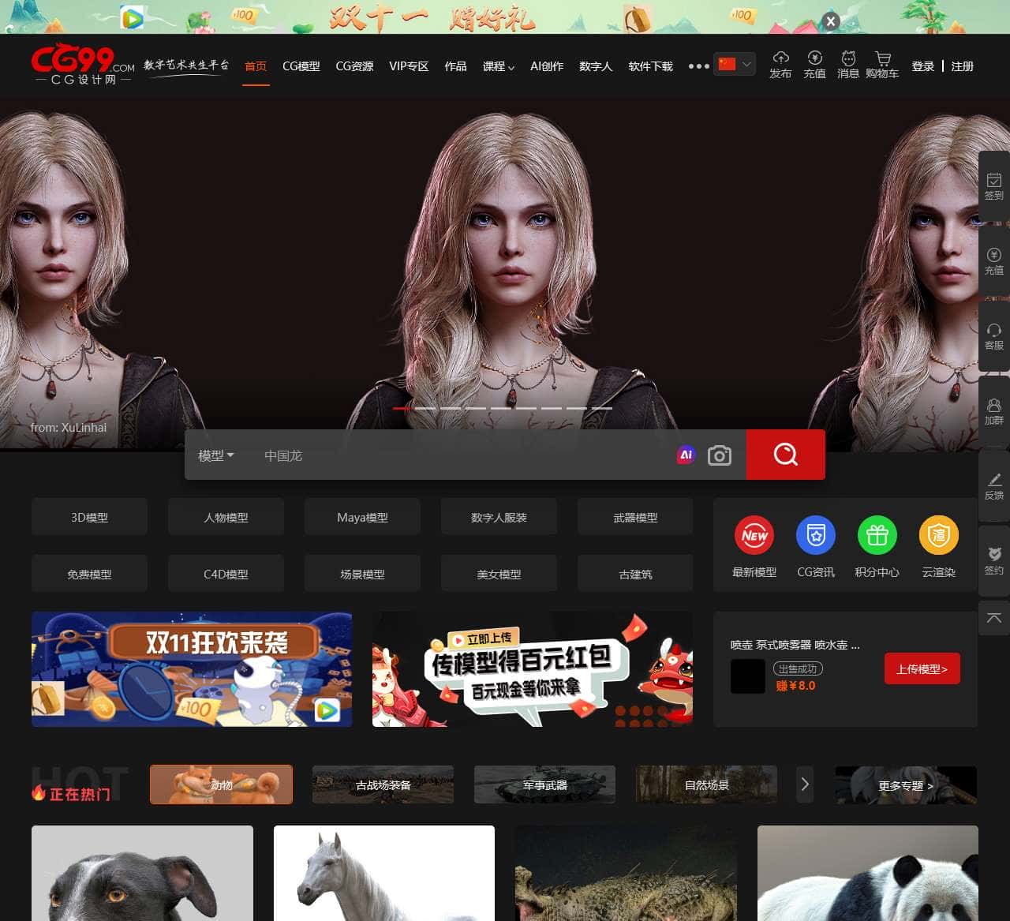Click the 武器模型 category button
The image size is (1010, 921).
(x=635, y=517)
